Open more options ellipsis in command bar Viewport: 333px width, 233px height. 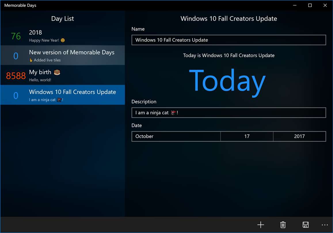(325, 225)
